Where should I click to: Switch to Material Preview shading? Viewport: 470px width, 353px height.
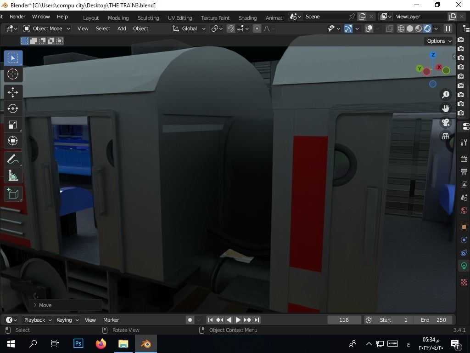pyautogui.click(x=419, y=28)
